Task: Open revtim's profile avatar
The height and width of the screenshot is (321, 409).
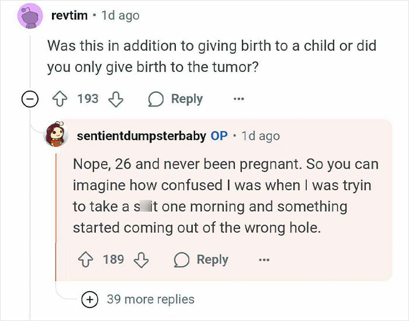Action: [x=28, y=16]
